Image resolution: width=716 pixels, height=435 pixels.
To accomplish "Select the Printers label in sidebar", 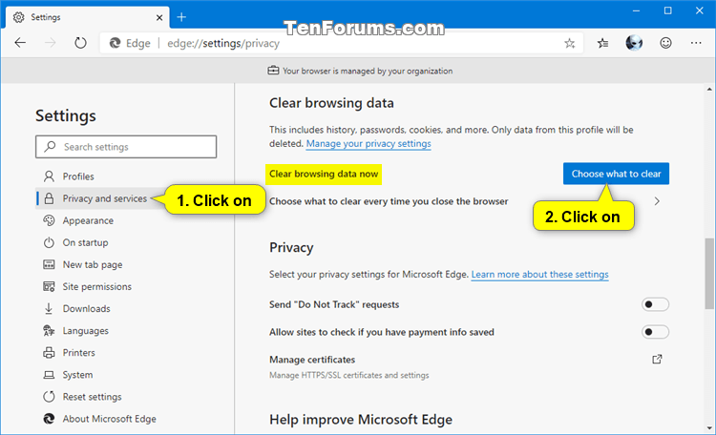I will (78, 352).
